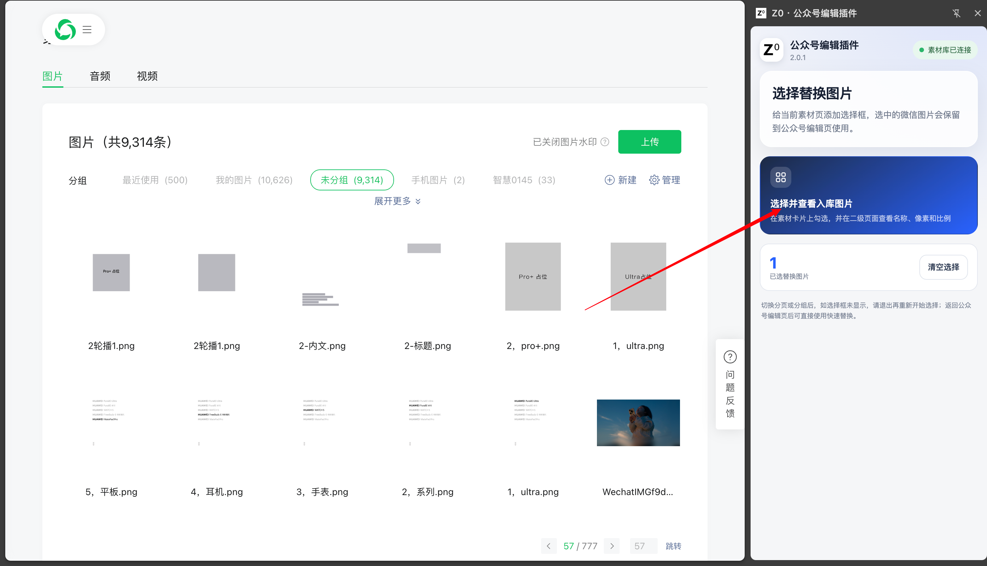Click the 2-标题.png file name
Screen dimensions: 987x566
point(427,346)
